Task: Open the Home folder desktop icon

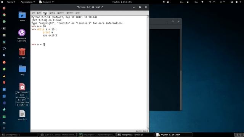Action: (22, 16)
